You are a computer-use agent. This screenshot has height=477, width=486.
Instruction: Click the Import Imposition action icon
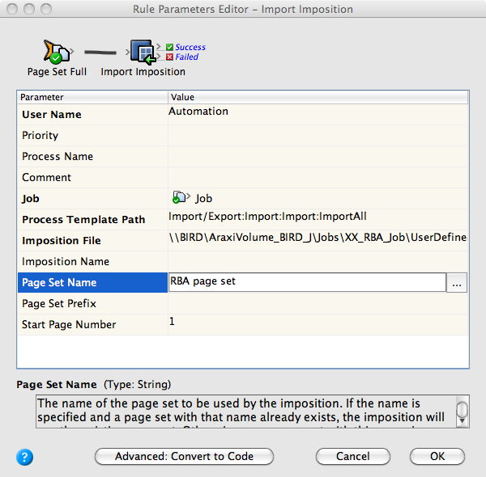click(143, 52)
